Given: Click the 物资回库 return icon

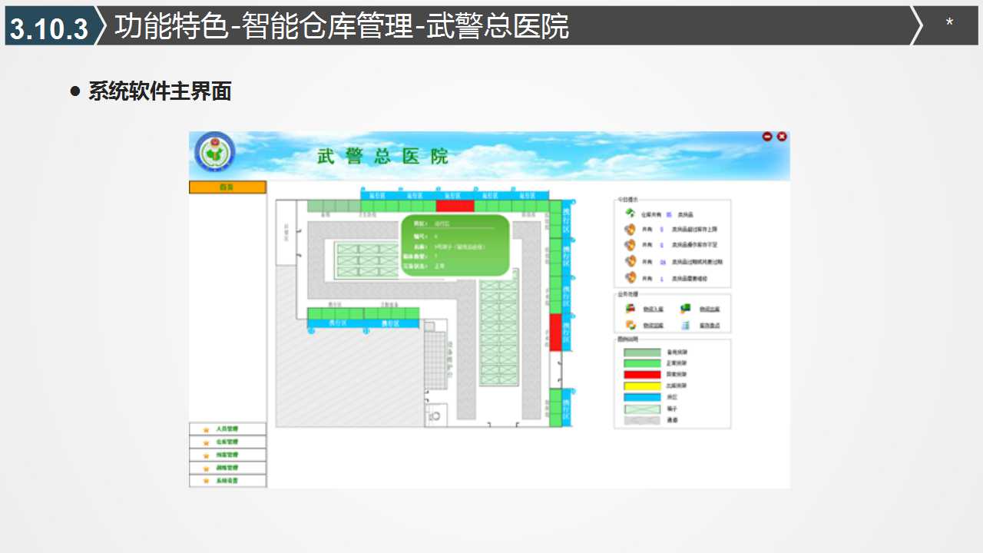Looking at the screenshot, I should coord(630,325).
